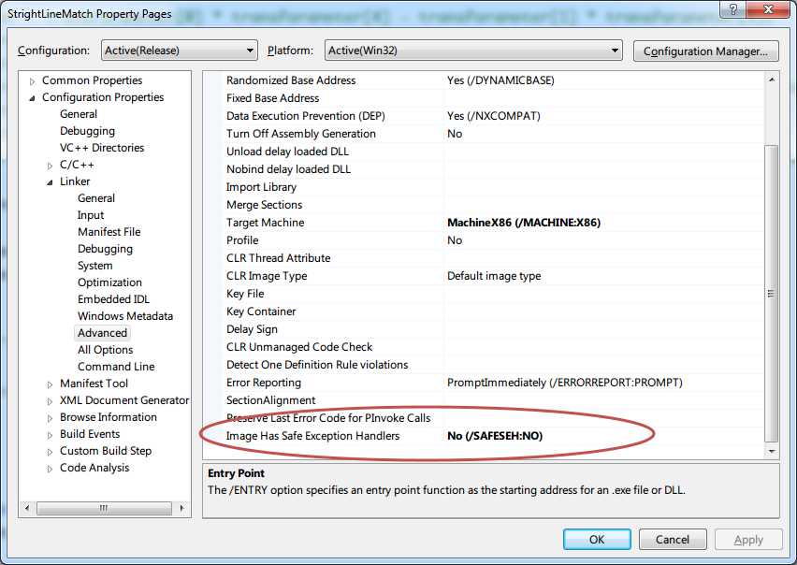Viewport: 797px width, 565px height.
Task: Select Unload delay loaded DLL property
Action: click(287, 152)
